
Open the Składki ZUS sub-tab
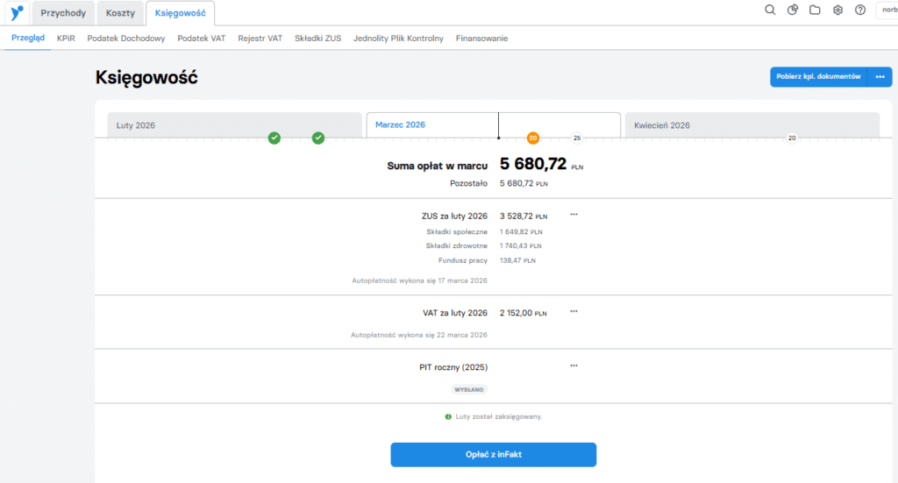coord(317,39)
